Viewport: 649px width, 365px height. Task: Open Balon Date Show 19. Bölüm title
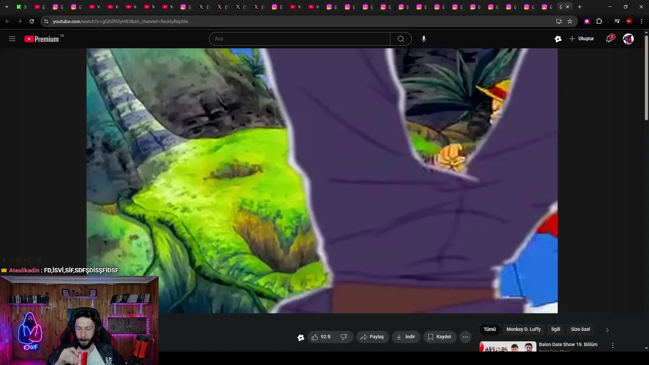[568, 345]
